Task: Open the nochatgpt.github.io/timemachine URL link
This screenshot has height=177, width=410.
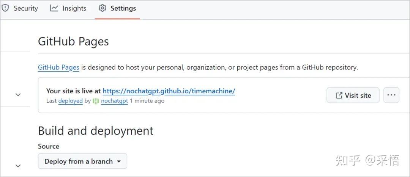Action: (169, 91)
